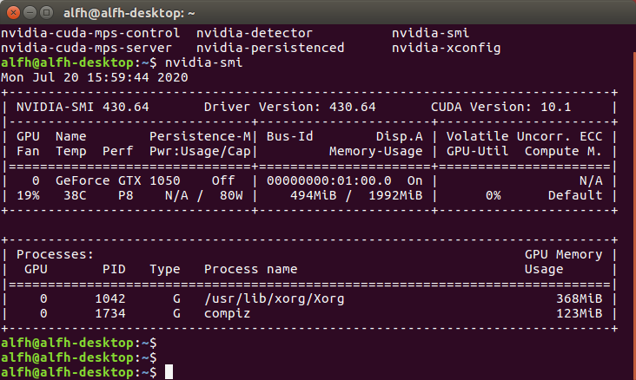Click the memory usage 368MiB
Image resolution: width=636 pixels, height=380 pixels.
[x=580, y=298]
